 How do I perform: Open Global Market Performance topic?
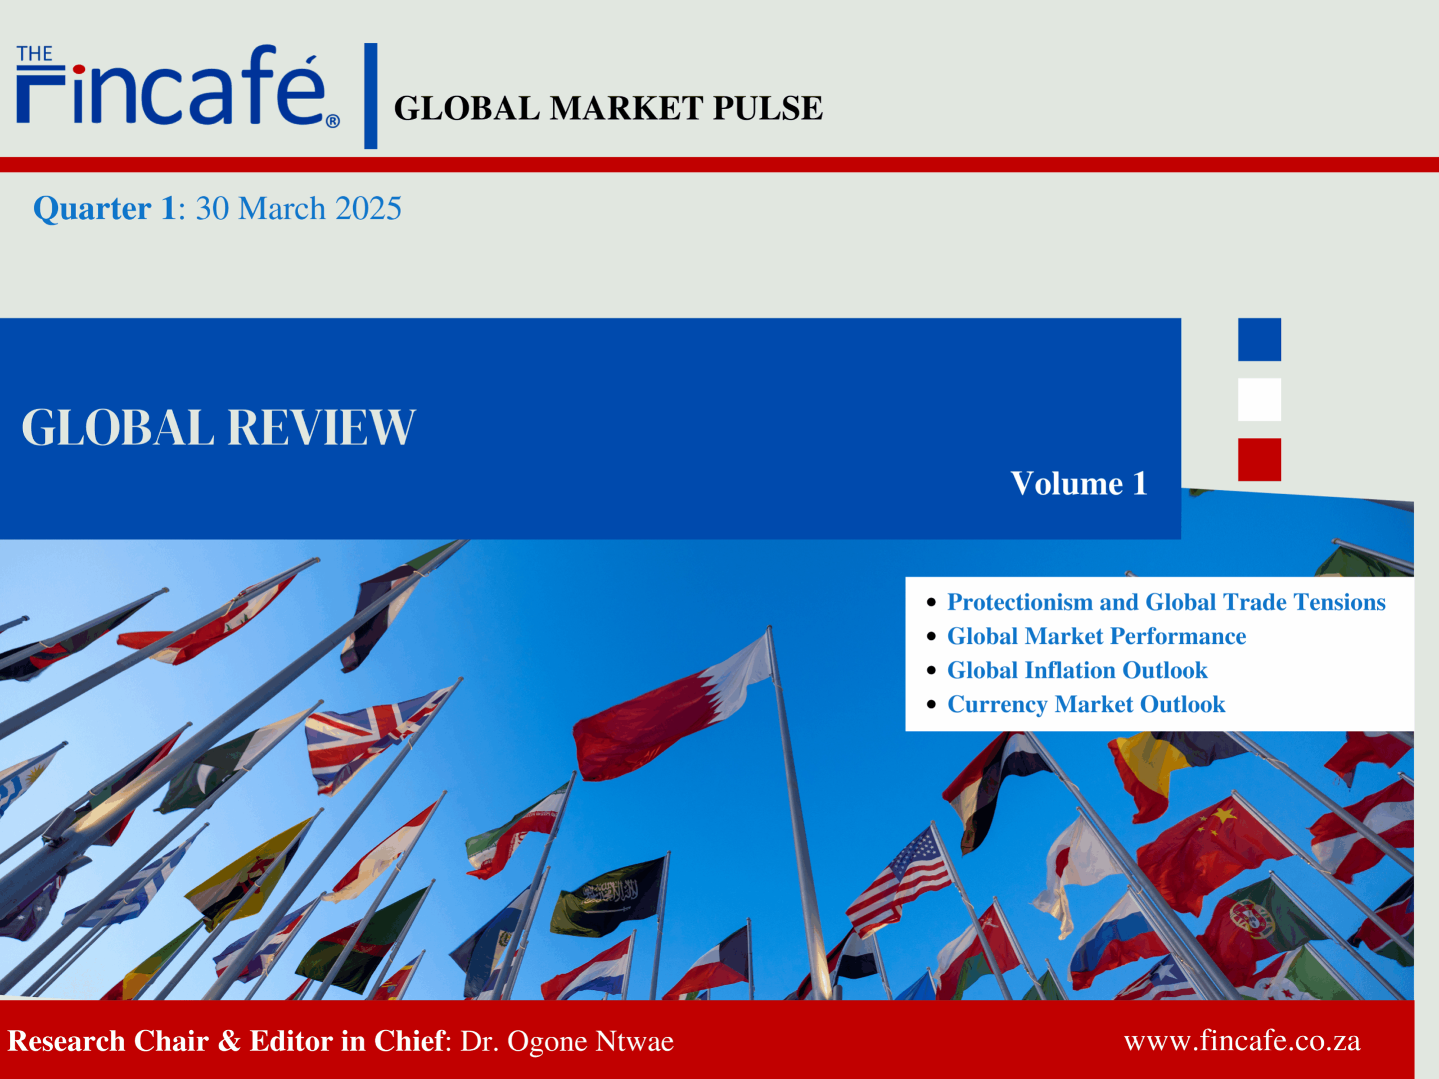point(1096,636)
